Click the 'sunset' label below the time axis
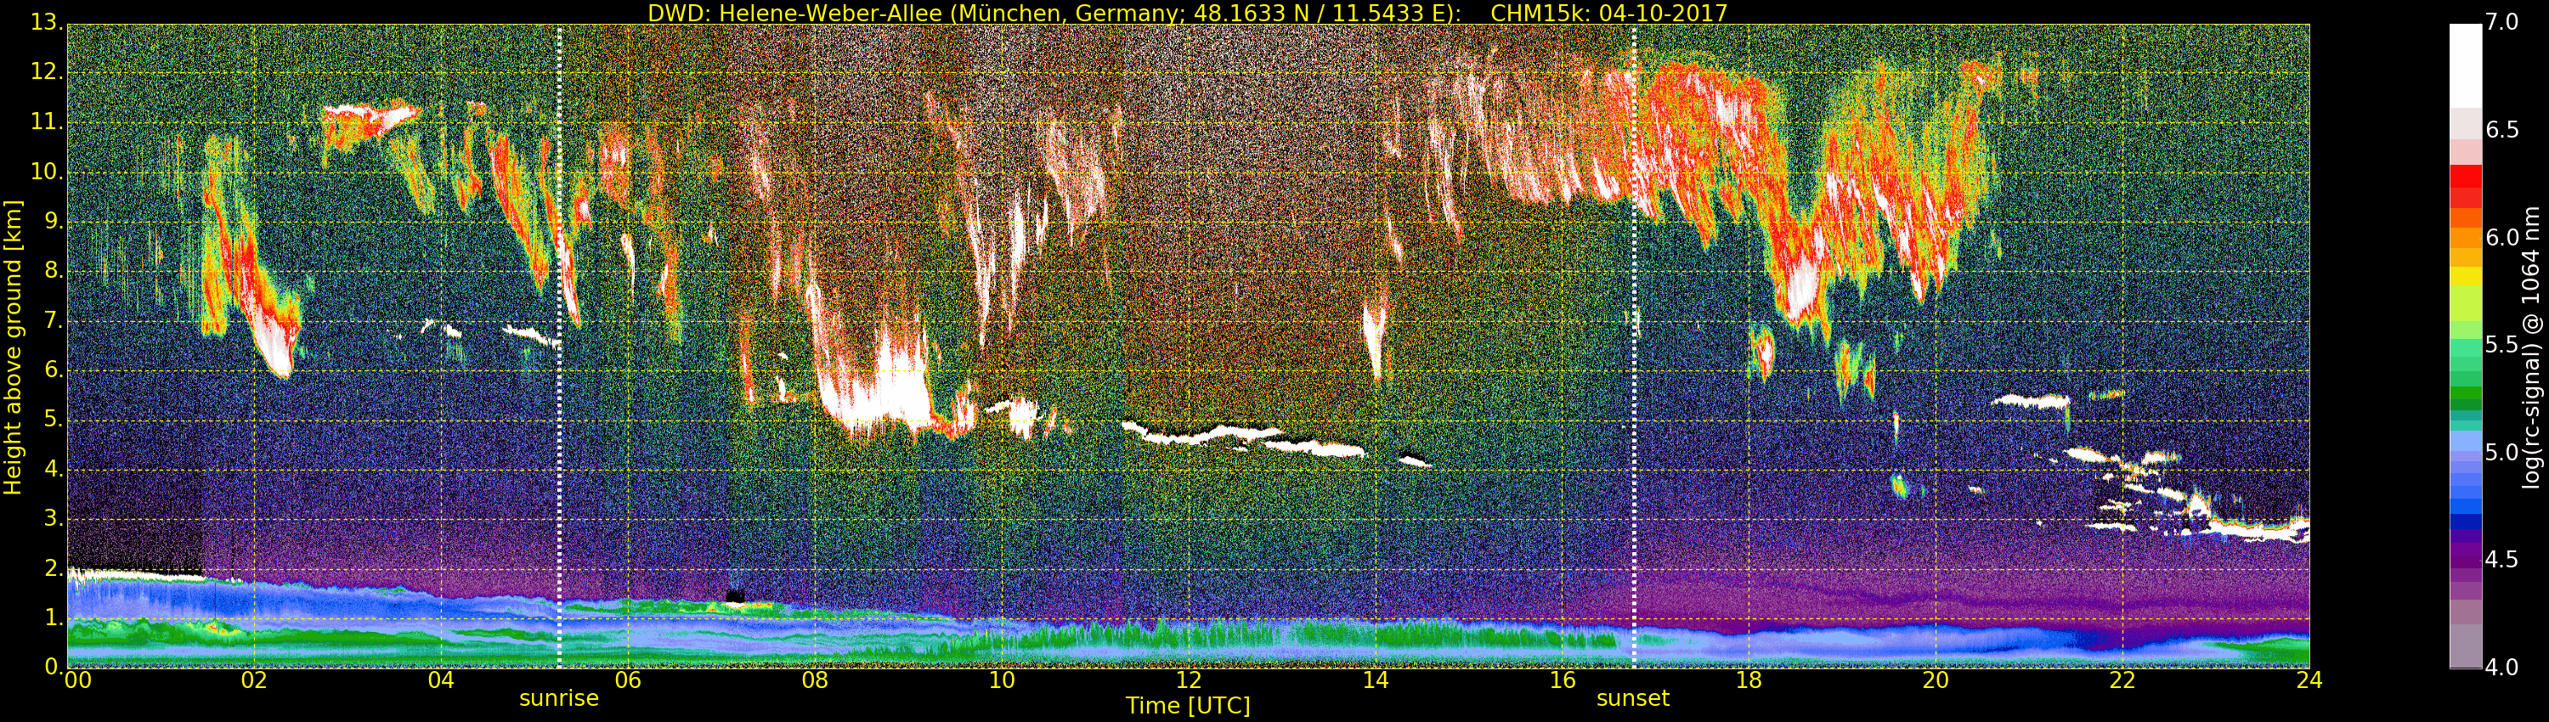 point(1633,698)
